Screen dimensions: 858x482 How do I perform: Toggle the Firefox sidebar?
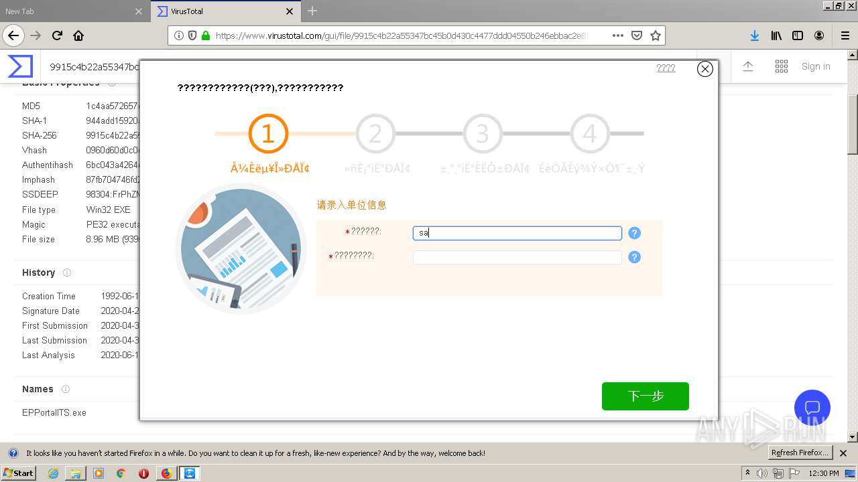pos(798,35)
